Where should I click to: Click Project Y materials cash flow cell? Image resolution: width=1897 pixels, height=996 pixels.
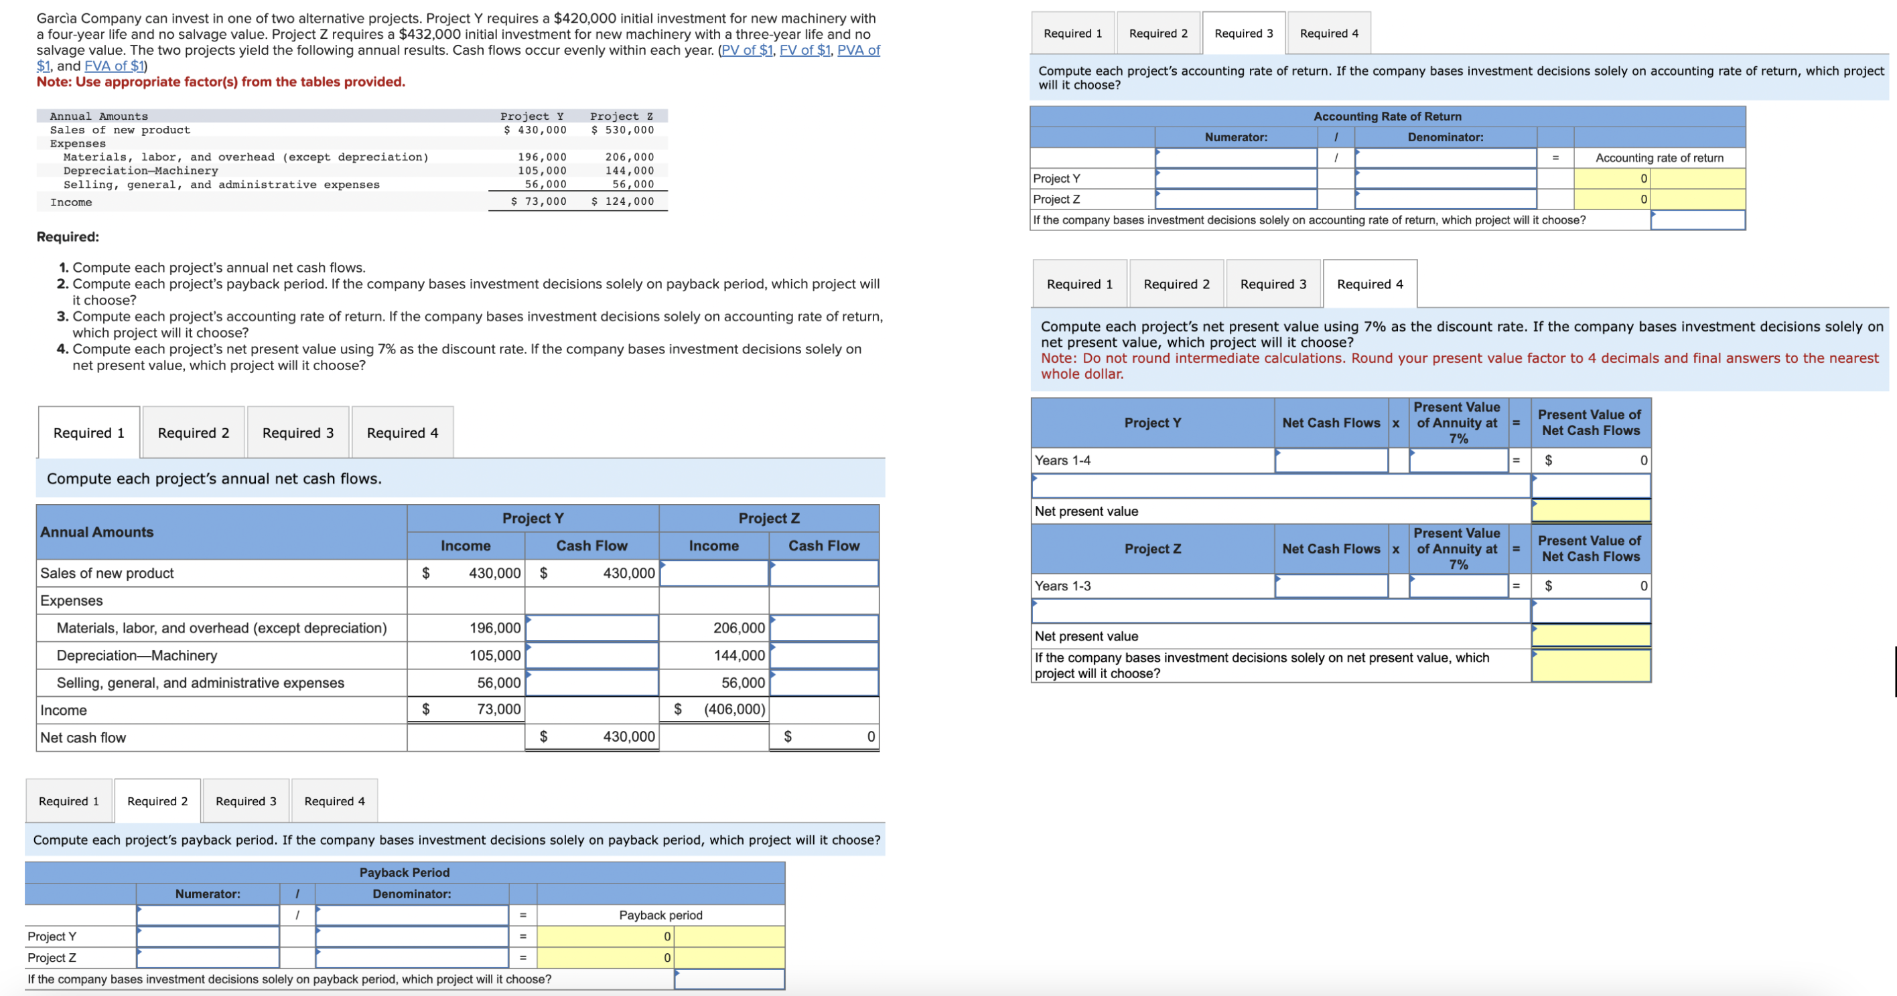(592, 628)
